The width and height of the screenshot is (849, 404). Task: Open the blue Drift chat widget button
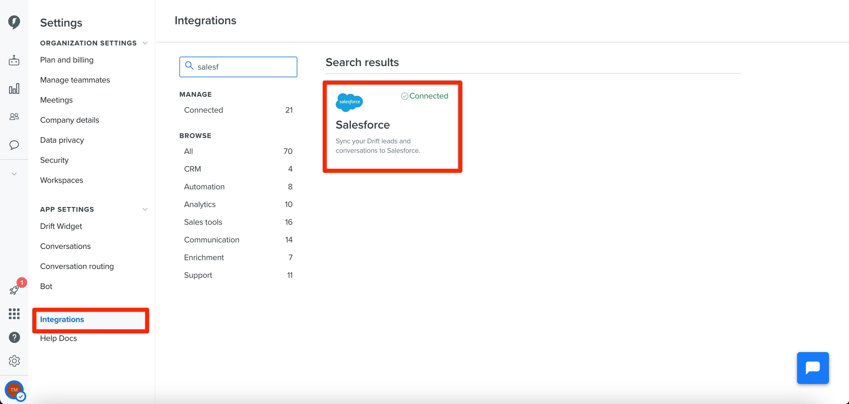813,368
